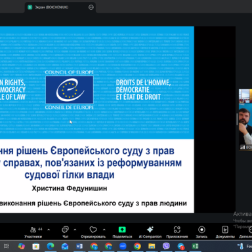Screen dimensions: 252x252
Task: Open the Чат chat panel
Action: pos(65,232)
